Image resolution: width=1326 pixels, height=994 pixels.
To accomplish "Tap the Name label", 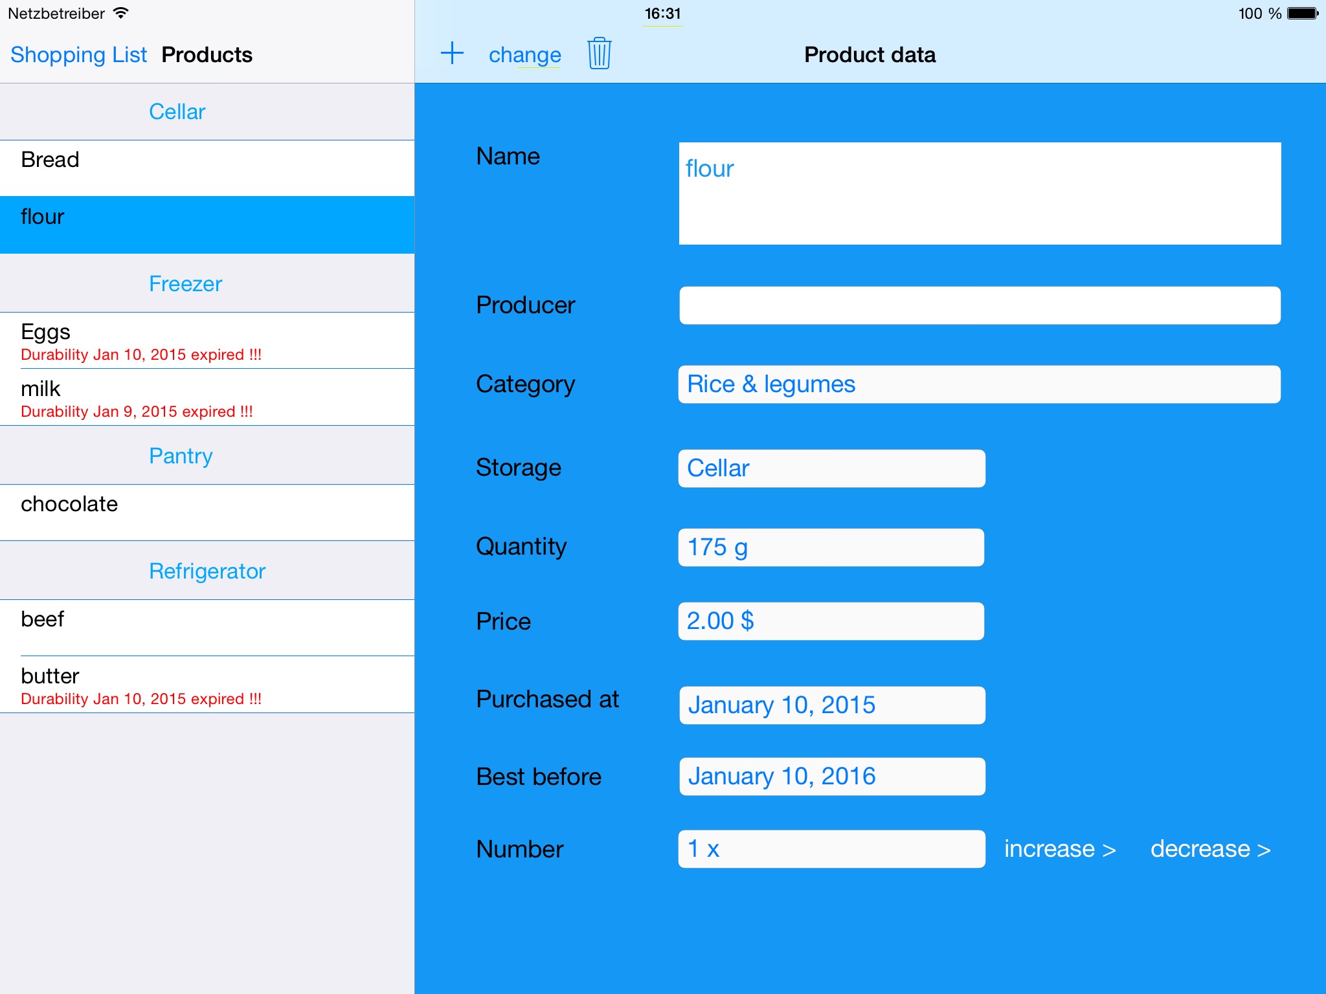I will [508, 156].
